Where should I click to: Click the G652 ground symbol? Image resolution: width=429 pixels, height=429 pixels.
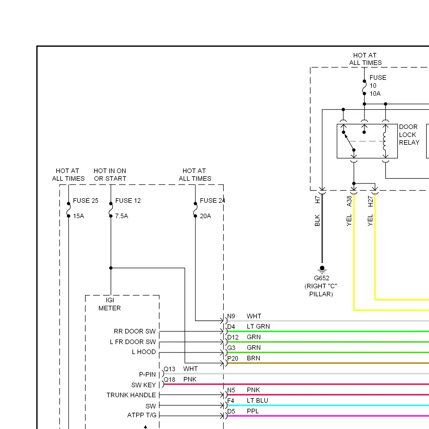(322, 269)
